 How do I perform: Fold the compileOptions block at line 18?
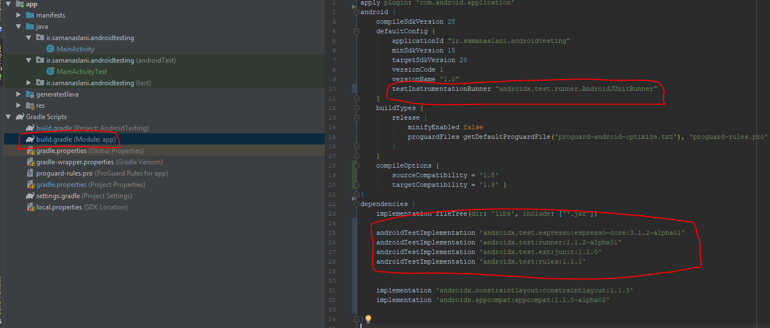356,165
